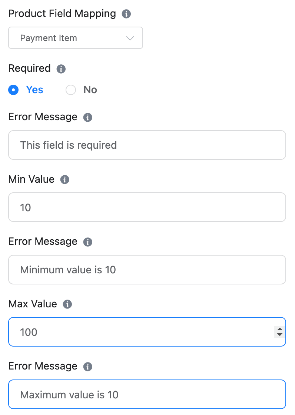Viewport: 295px width, 415px height.
Task: Select the Yes radio button for Required
Action: [x=14, y=90]
